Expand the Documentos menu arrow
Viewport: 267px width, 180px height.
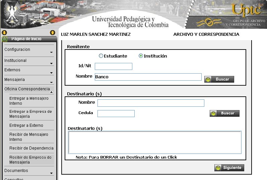click(52, 173)
